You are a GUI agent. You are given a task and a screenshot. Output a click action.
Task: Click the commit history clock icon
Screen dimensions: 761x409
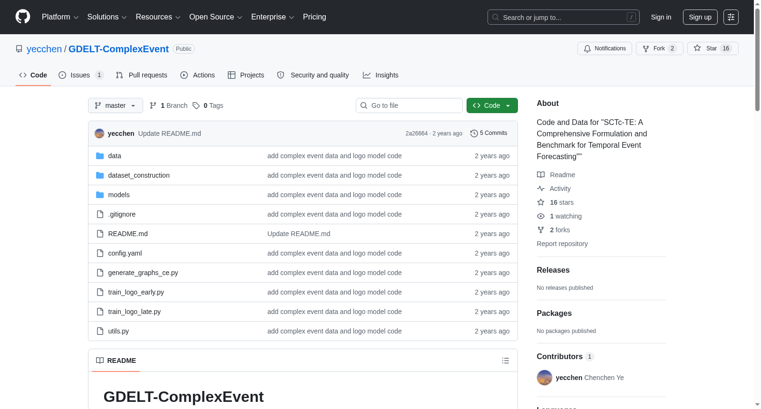[474, 133]
